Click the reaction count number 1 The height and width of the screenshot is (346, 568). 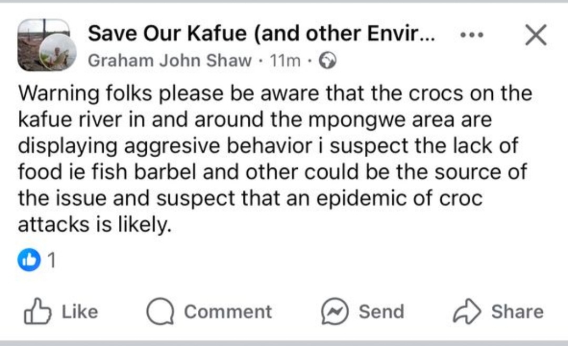[x=52, y=260]
